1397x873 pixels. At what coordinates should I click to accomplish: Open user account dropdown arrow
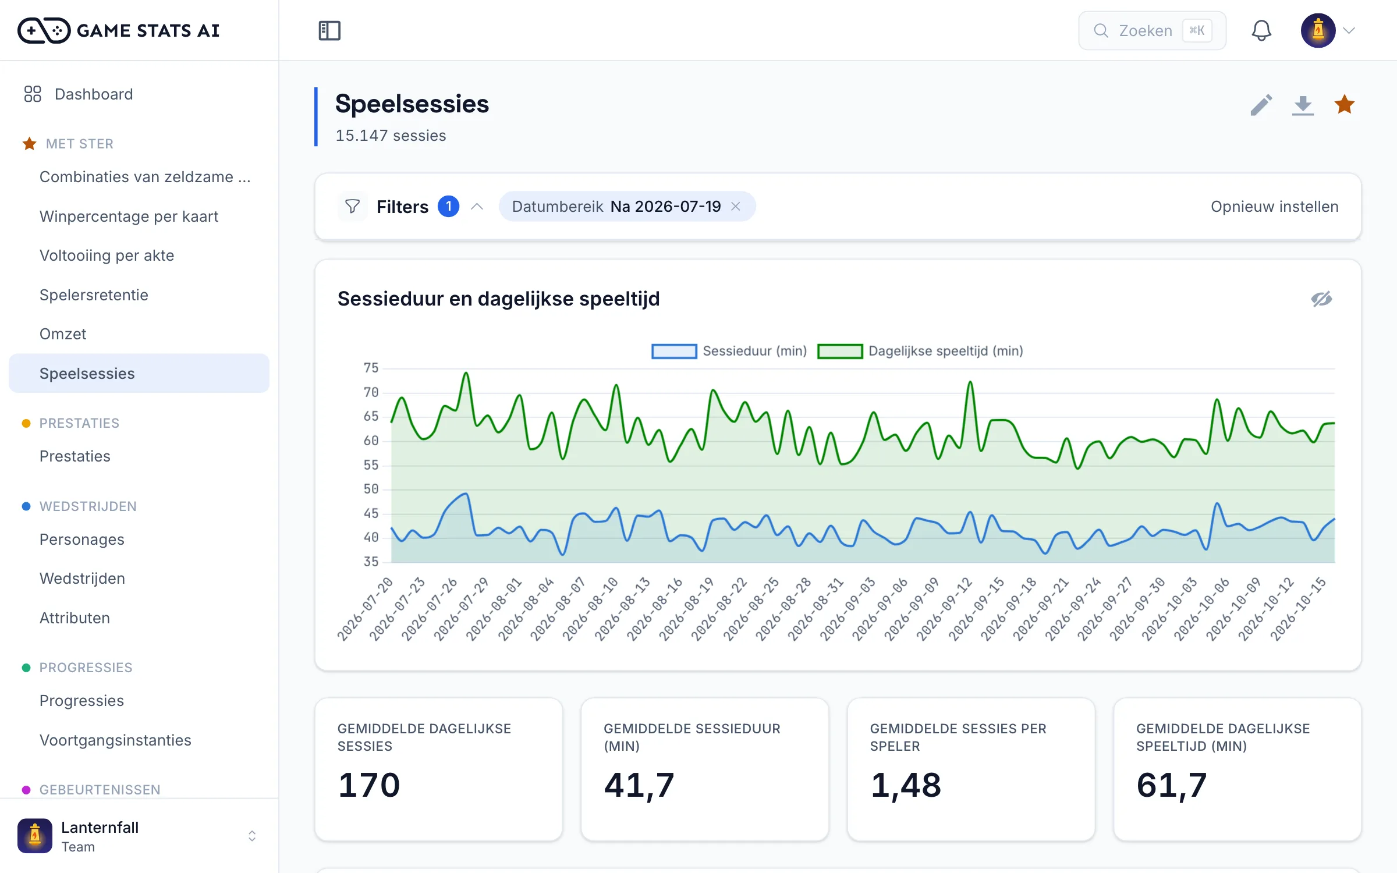[1349, 31]
